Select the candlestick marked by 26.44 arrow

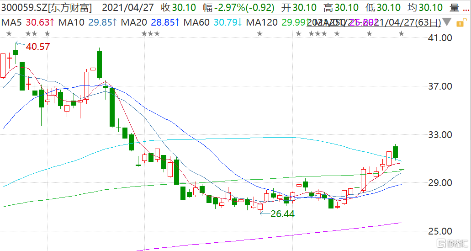click(260, 207)
